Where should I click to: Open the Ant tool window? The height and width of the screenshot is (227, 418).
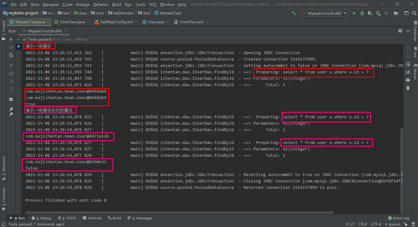[415, 52]
